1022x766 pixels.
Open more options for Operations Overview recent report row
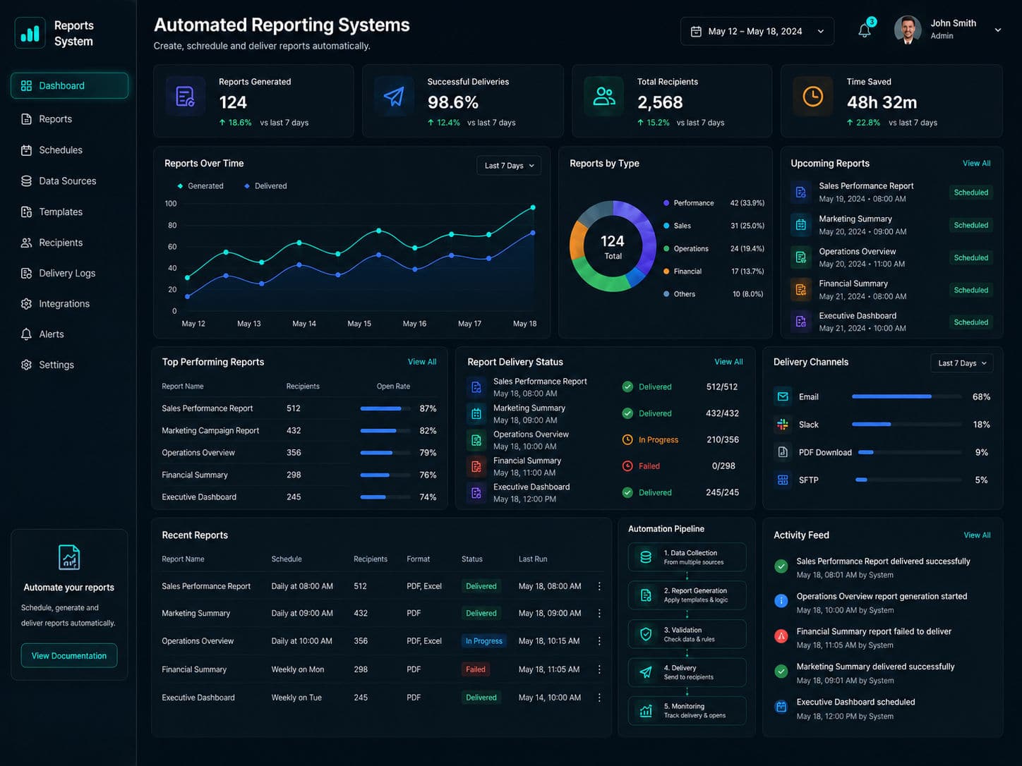pyautogui.click(x=599, y=641)
